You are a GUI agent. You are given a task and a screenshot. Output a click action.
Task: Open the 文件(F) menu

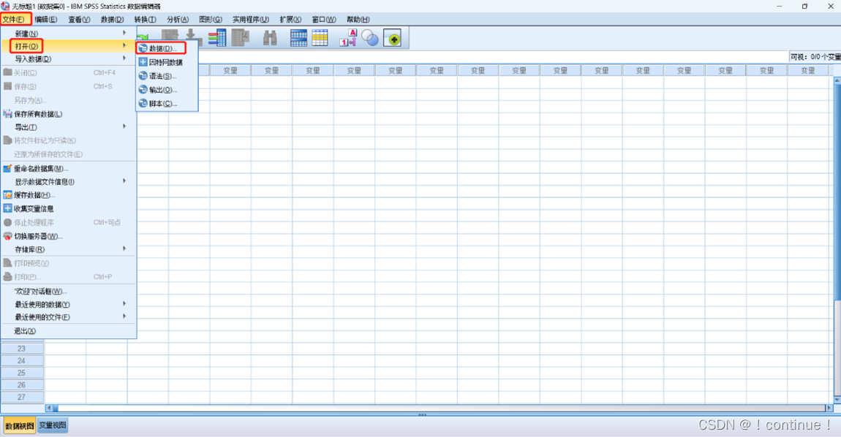[15, 19]
